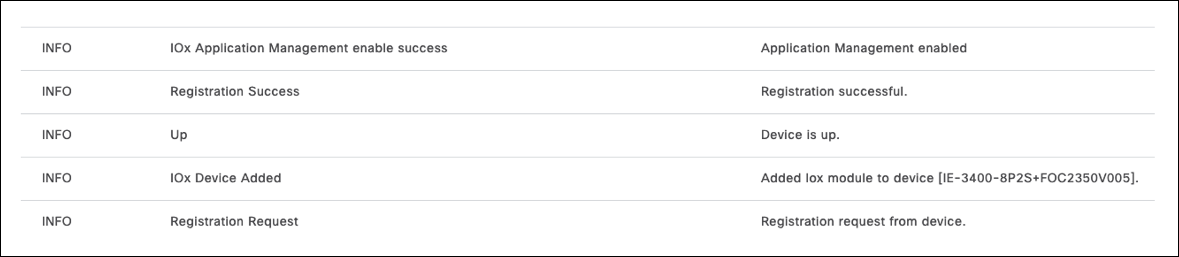Screen dimensions: 1179x257
Task: Click INFO severity in the Up row
Action: click(x=56, y=135)
